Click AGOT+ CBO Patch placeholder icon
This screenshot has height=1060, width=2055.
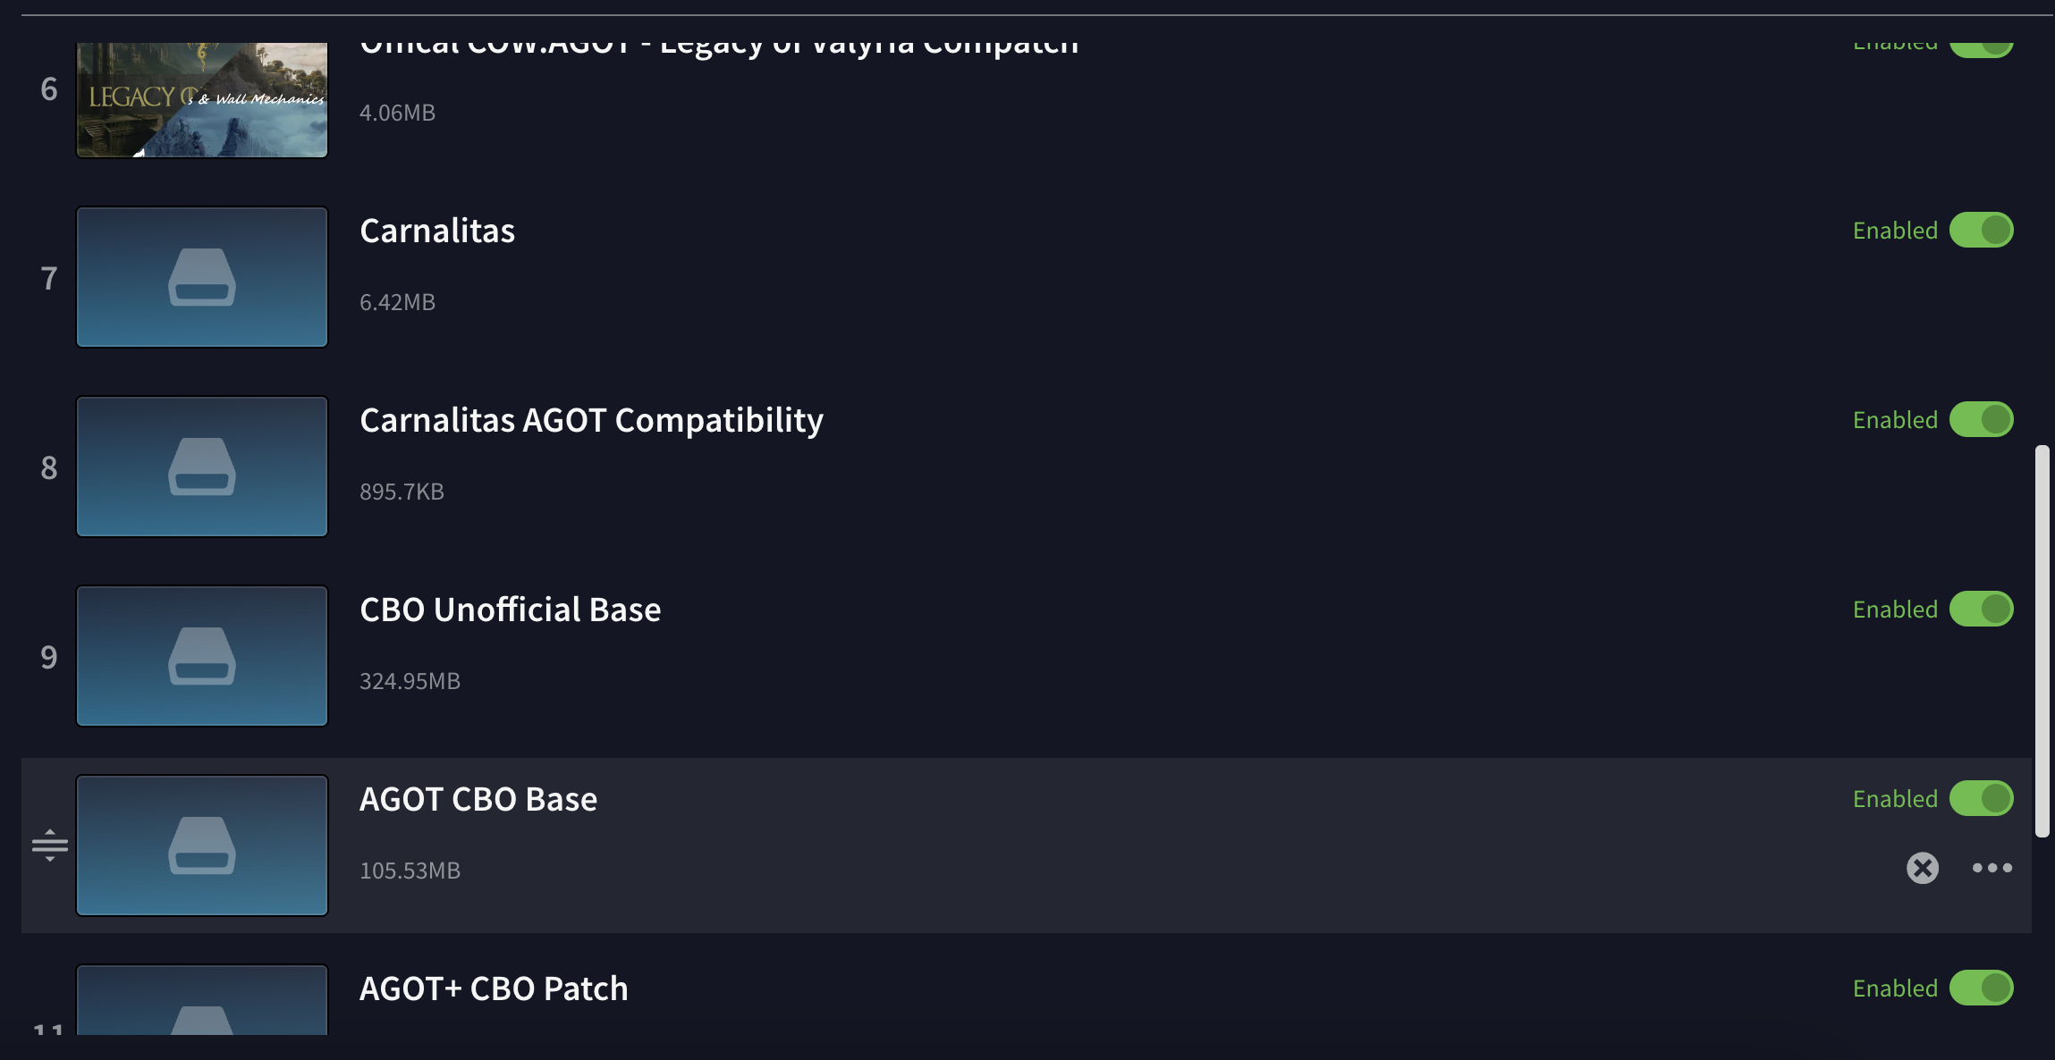[x=202, y=1000]
